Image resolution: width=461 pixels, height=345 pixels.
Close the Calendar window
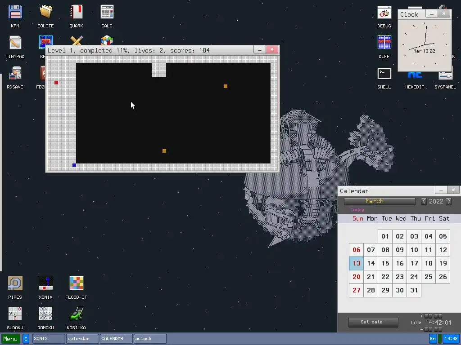(x=453, y=190)
